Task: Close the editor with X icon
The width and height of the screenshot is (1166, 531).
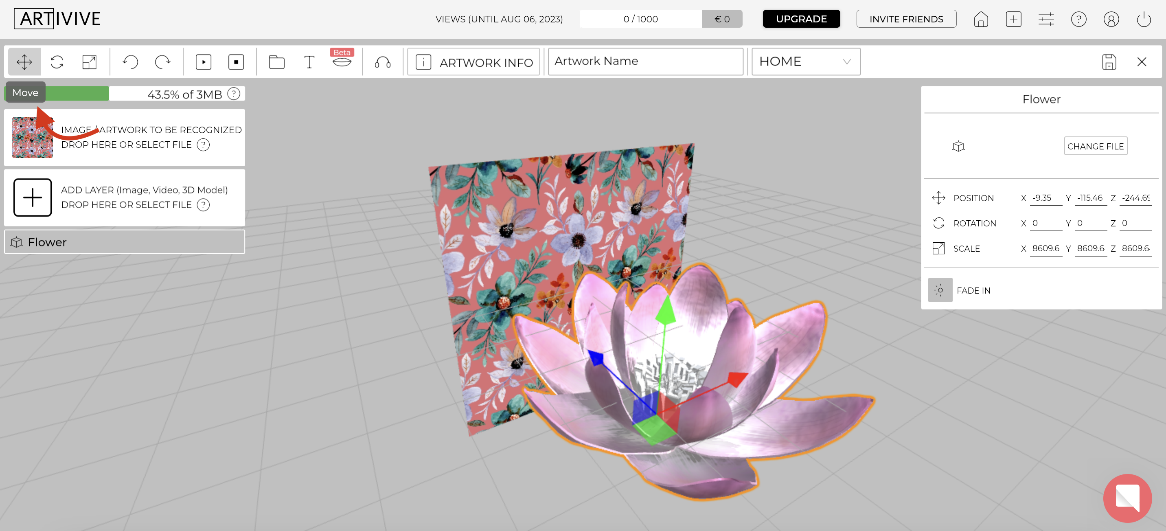Action: (x=1142, y=61)
